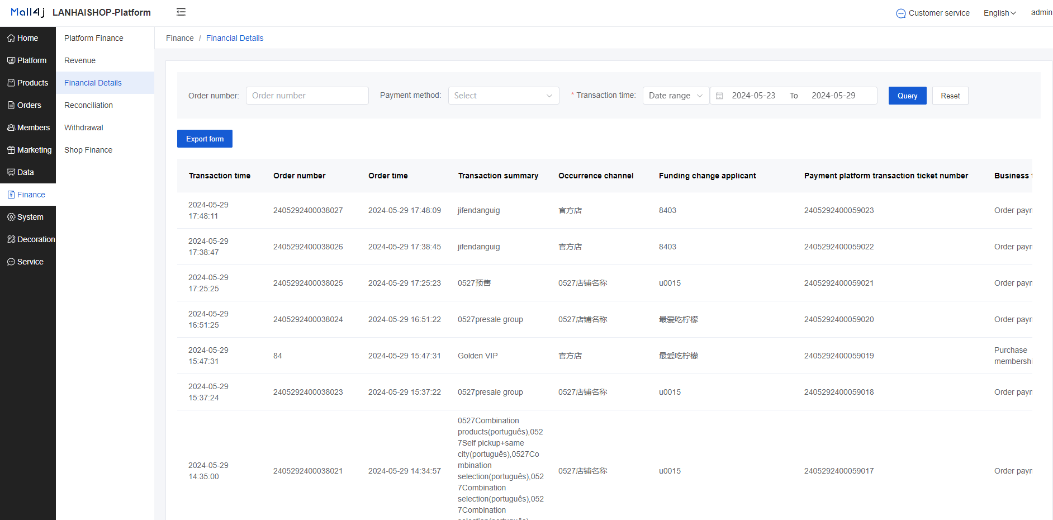
Task: Click the Transaction summary column header
Action: pyautogui.click(x=498, y=176)
